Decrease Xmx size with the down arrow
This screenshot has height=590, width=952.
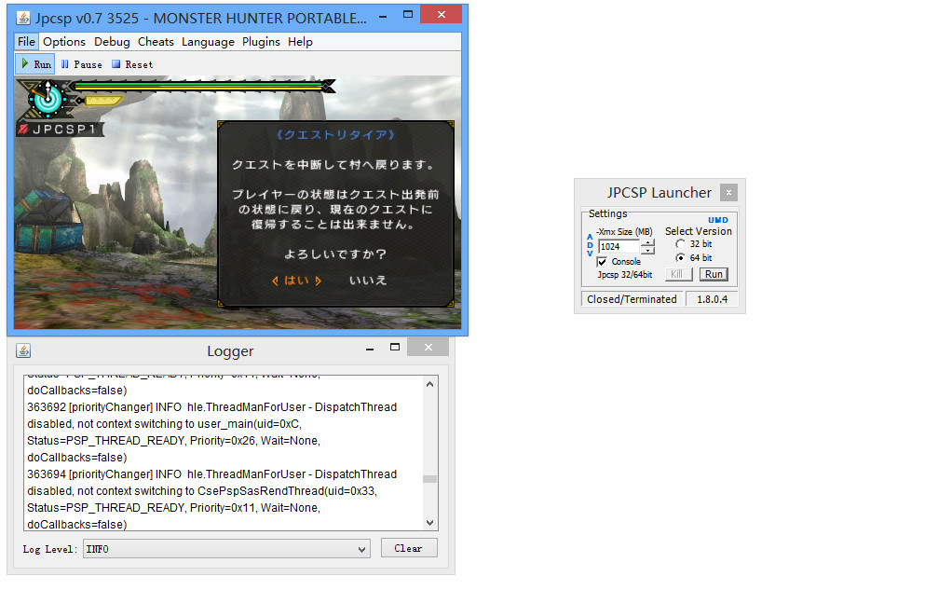pos(648,251)
